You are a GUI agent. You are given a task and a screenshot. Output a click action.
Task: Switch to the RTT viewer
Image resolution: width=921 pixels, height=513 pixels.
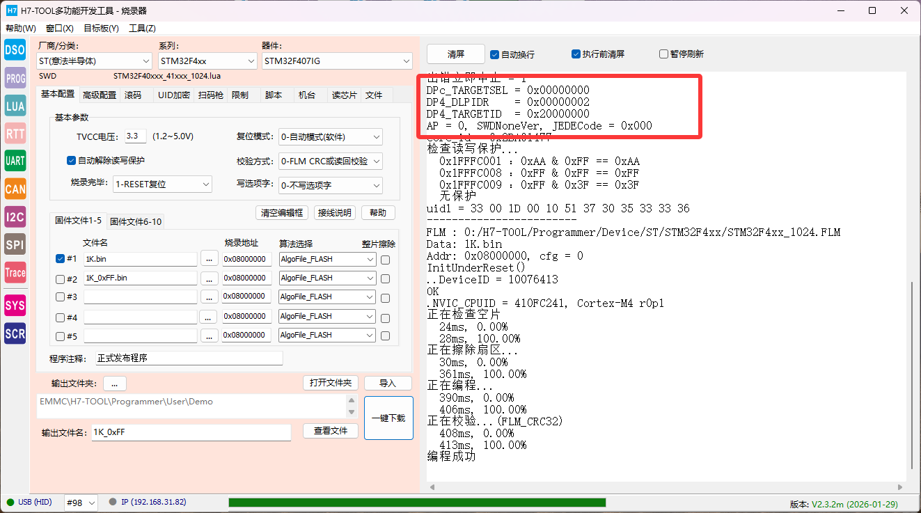(x=15, y=134)
